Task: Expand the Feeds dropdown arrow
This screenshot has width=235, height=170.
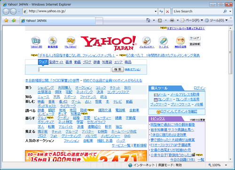Action: point(166,20)
